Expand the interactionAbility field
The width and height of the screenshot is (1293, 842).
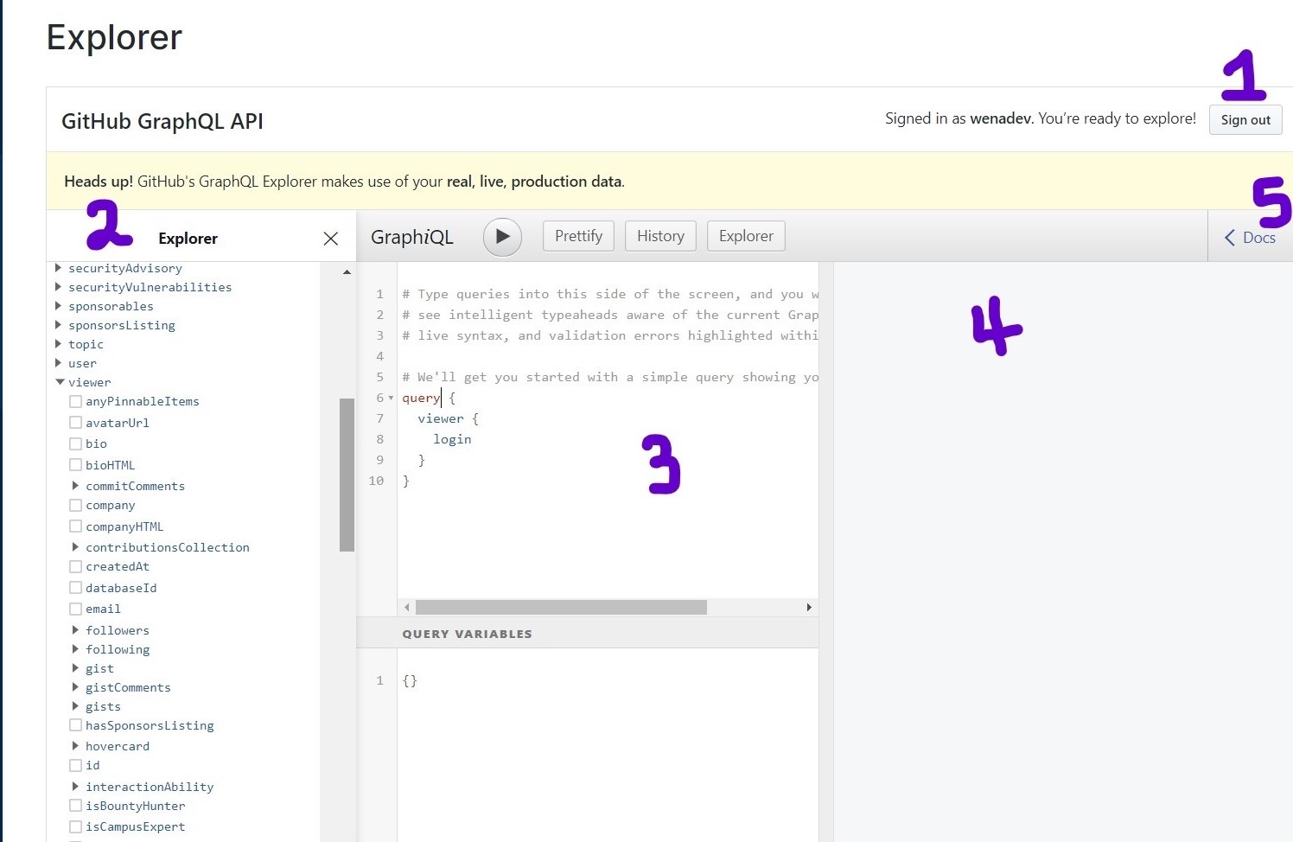(75, 787)
